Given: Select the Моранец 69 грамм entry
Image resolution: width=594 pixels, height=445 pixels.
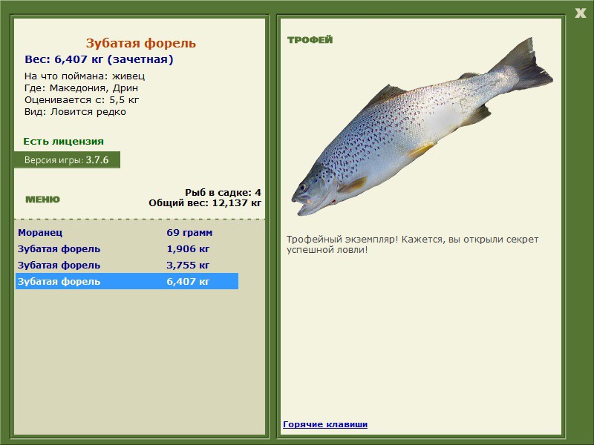Looking at the screenshot, I should click(127, 232).
